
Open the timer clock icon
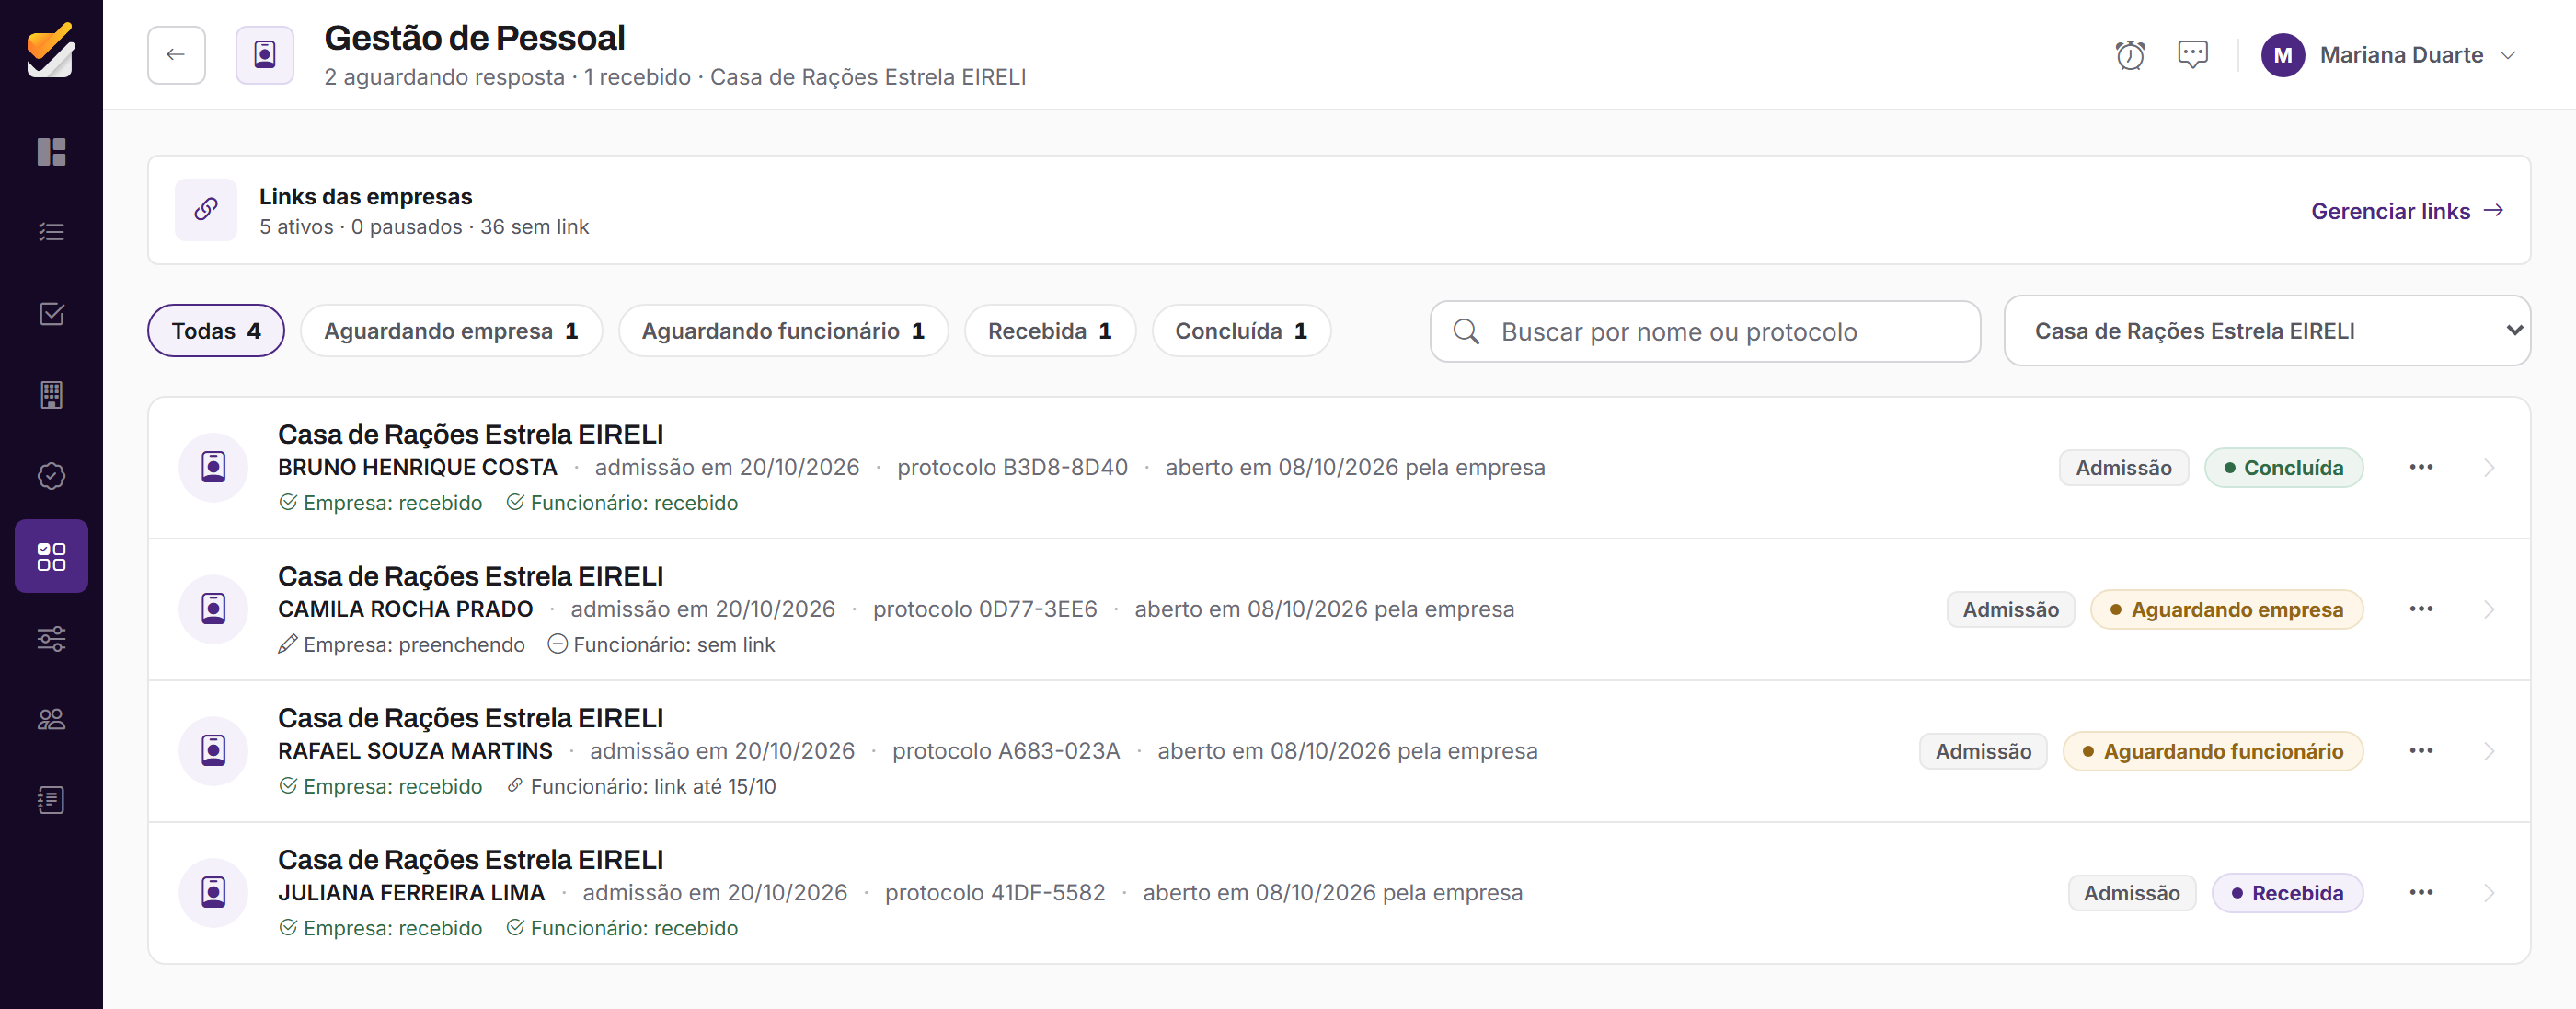[2130, 55]
